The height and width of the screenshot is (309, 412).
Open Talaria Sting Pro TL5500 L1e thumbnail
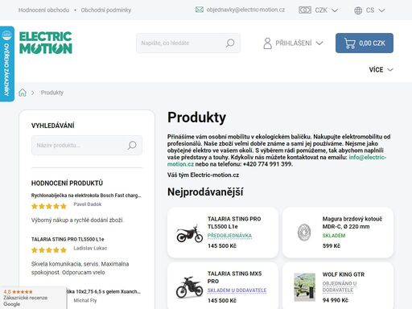pyautogui.click(x=189, y=233)
